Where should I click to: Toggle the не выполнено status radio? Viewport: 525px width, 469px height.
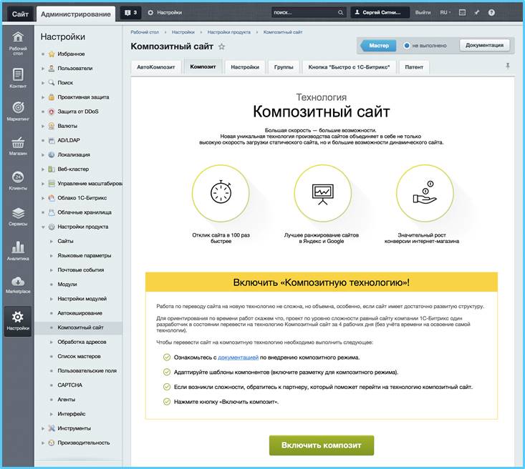coord(407,46)
